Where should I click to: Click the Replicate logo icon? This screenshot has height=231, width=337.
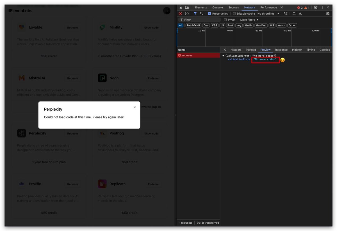102,184
